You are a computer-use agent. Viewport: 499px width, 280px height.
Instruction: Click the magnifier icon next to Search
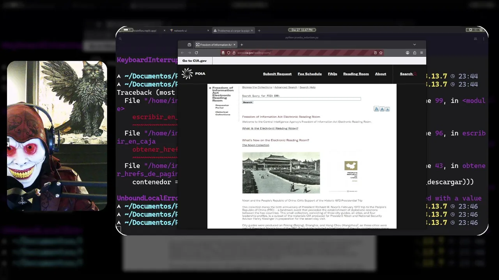(415, 74)
